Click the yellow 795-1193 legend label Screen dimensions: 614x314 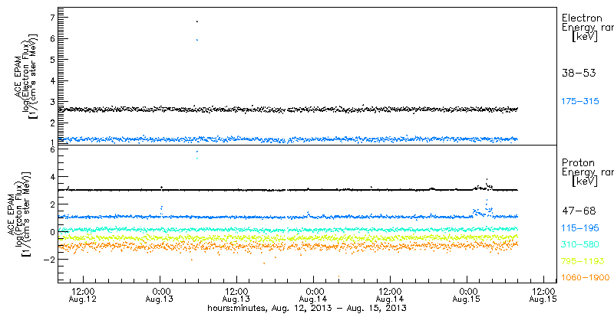pyautogui.click(x=583, y=261)
